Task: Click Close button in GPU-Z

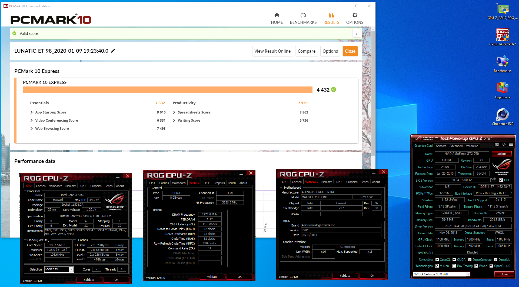Action: [504, 274]
